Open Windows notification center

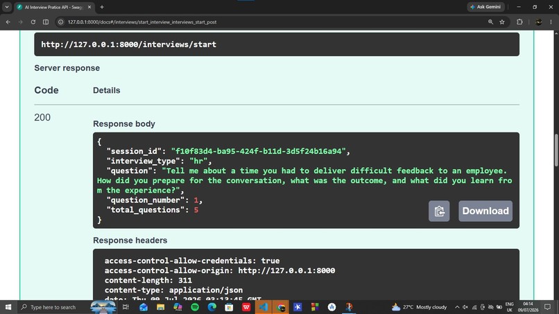548,307
